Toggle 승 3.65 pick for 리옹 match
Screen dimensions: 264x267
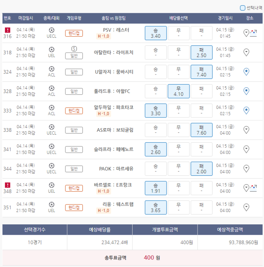[x=156, y=207]
